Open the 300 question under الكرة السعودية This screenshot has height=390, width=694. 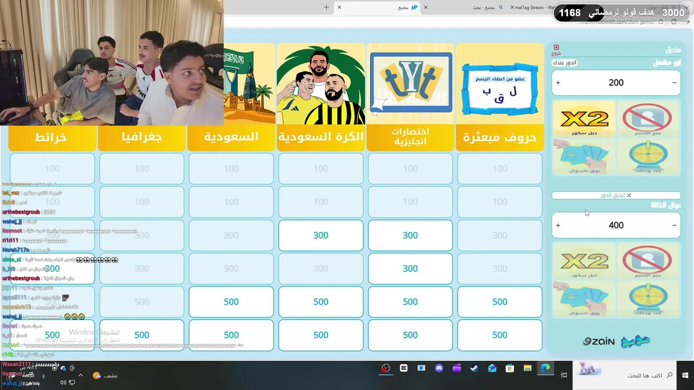(x=321, y=235)
